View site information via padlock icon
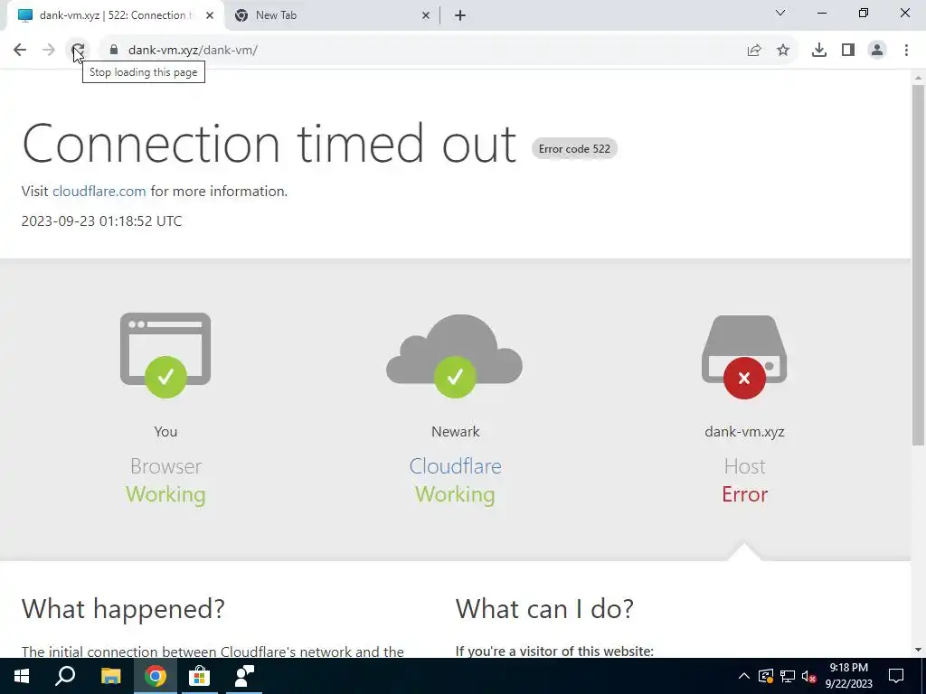 (x=114, y=51)
